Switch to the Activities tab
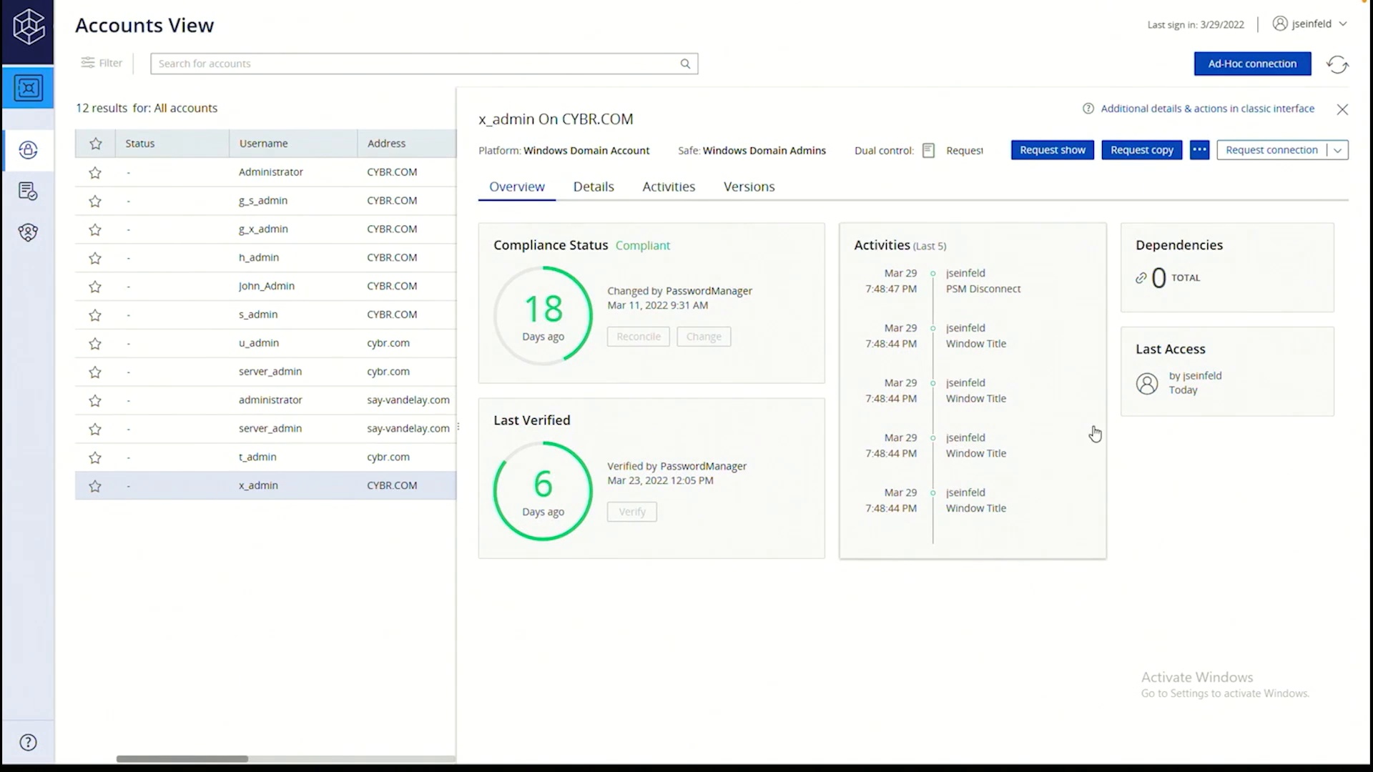Screen dimensions: 1373x772 coord(668,187)
